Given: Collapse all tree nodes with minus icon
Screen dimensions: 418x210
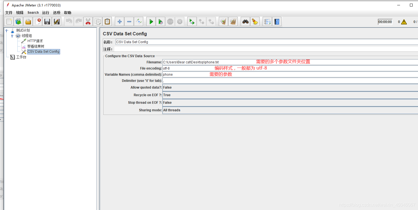Looking at the screenshot, I should point(129,22).
